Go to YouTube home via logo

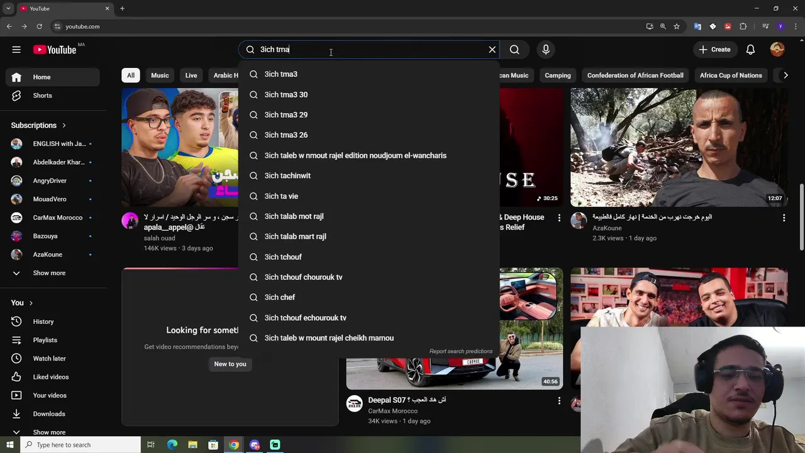pyautogui.click(x=55, y=50)
